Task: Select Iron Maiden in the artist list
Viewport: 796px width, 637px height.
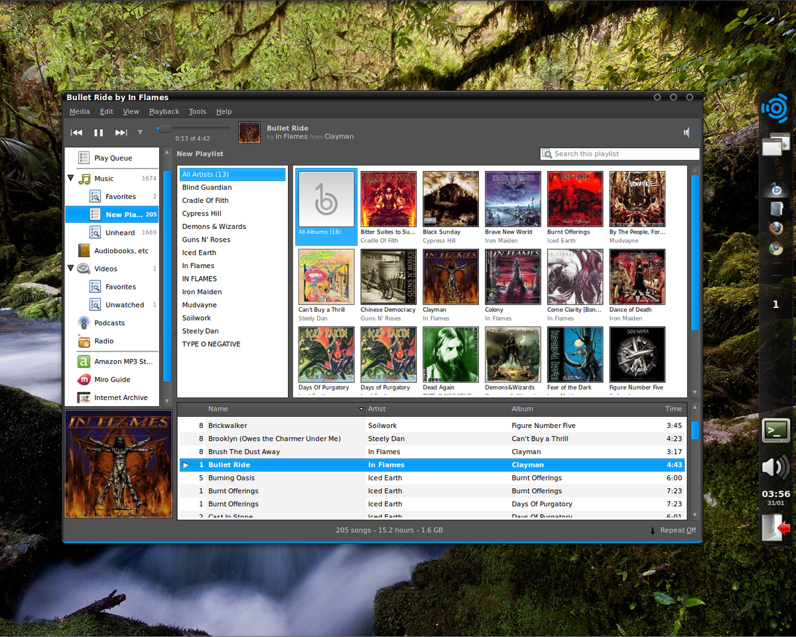Action: click(x=202, y=292)
